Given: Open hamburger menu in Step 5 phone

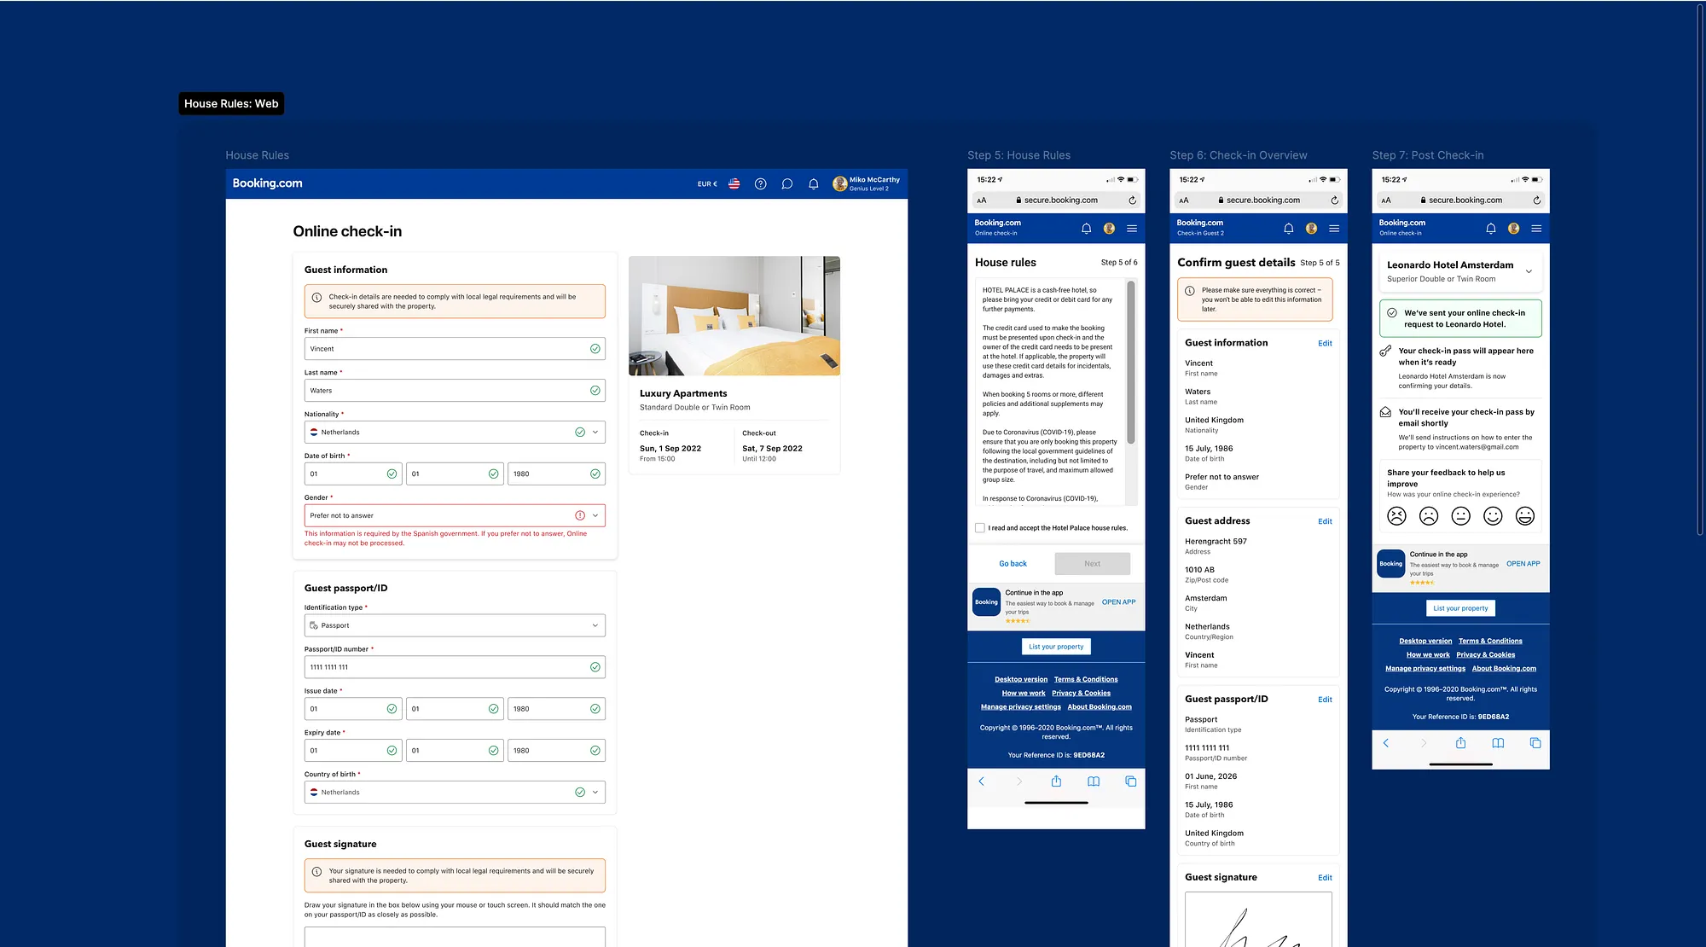Looking at the screenshot, I should [x=1132, y=229].
